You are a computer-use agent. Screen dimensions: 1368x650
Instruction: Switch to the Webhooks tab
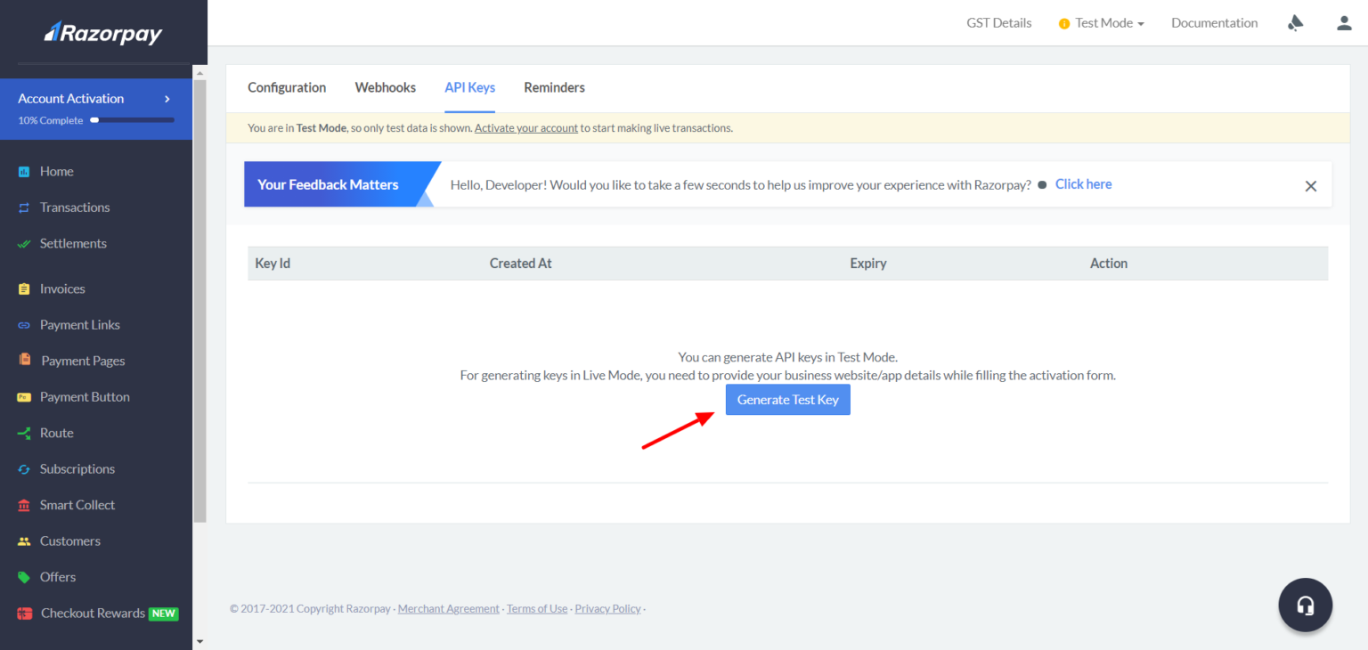pos(385,87)
